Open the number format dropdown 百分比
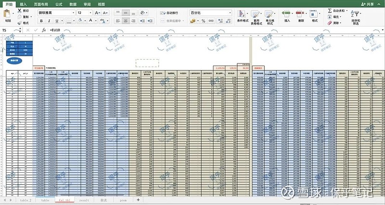 230,13
